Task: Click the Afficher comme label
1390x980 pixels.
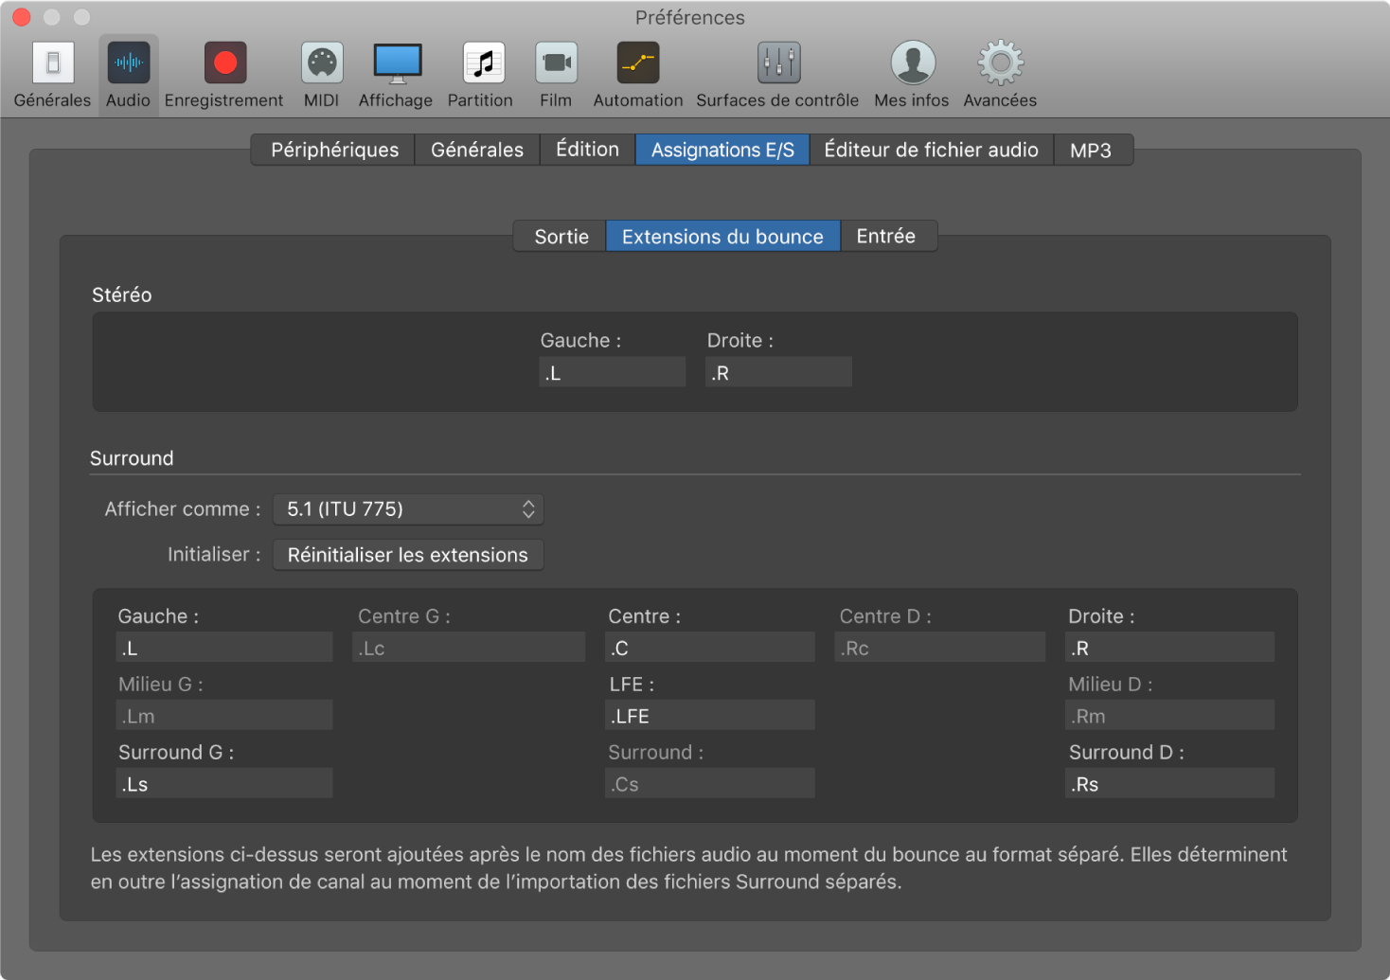Action: 183,509
